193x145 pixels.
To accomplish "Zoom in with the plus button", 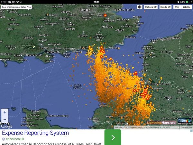I will click(x=5, y=112).
